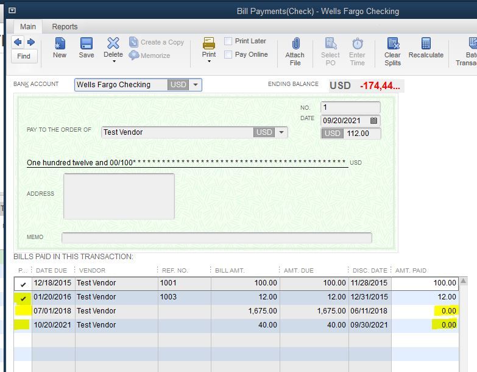The width and height of the screenshot is (477, 372).
Task: Click Amt. Paid 0.00 for 07/01/2018 bill
Action: (425, 311)
